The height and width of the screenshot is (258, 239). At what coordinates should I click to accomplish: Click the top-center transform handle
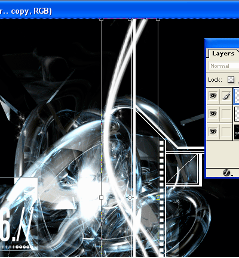click(x=130, y=20)
